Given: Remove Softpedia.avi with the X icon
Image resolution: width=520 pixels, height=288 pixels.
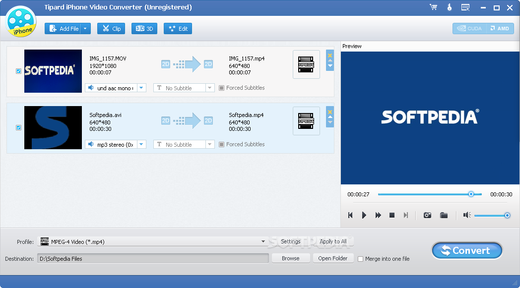Looking at the screenshot, I should click(x=330, y=112).
